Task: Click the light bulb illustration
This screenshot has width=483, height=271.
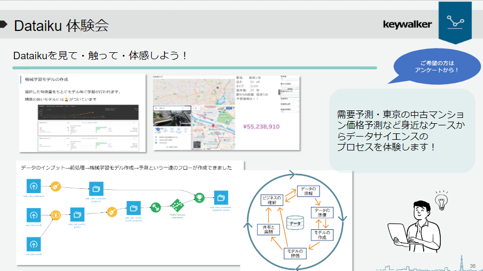Action: point(441,201)
